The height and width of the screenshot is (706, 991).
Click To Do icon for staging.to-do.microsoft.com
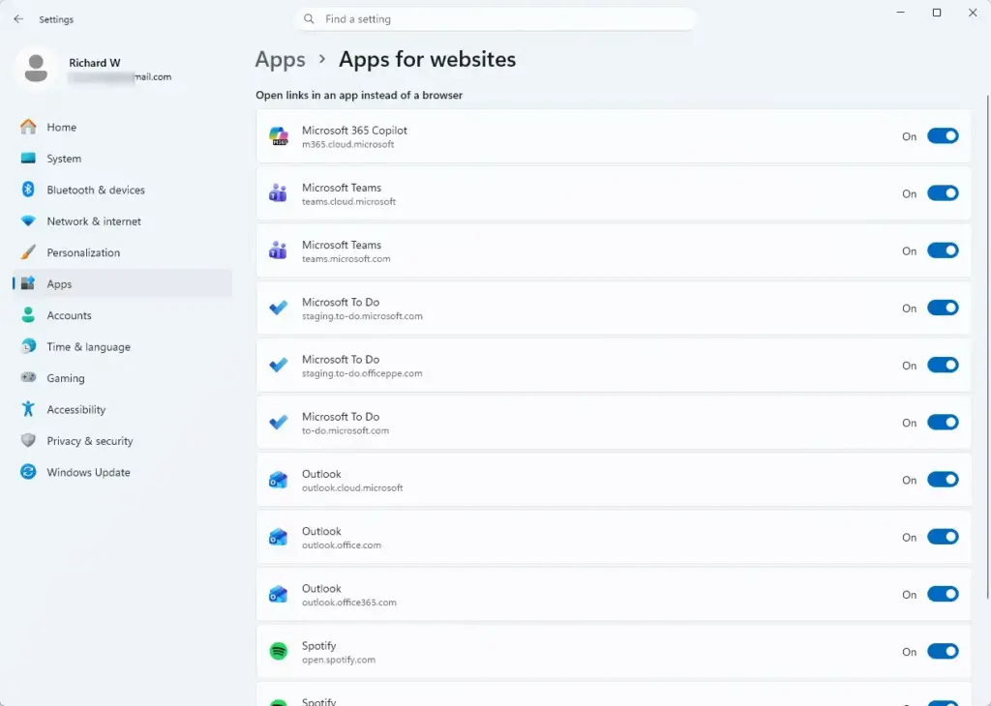pos(278,308)
